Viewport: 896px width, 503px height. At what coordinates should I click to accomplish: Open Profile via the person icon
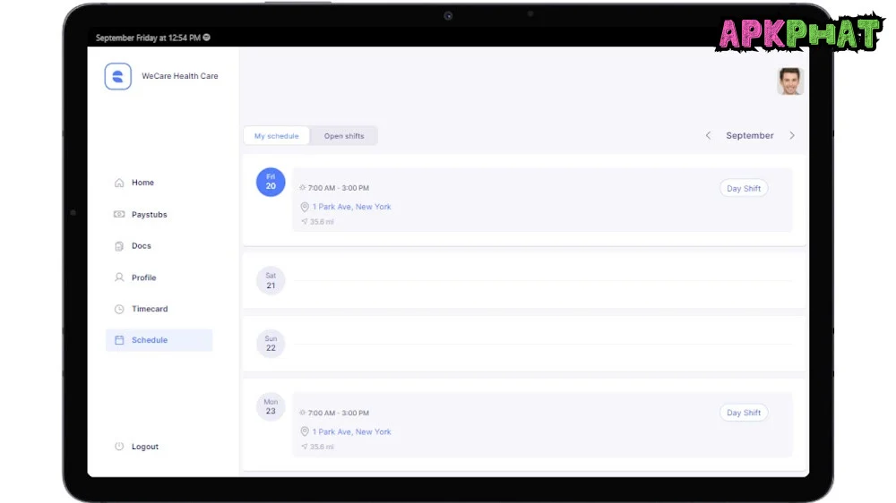pos(119,277)
